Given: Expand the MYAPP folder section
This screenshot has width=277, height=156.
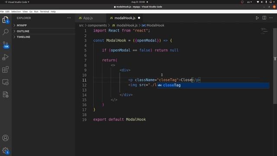Looking at the screenshot, I should [44, 25].
